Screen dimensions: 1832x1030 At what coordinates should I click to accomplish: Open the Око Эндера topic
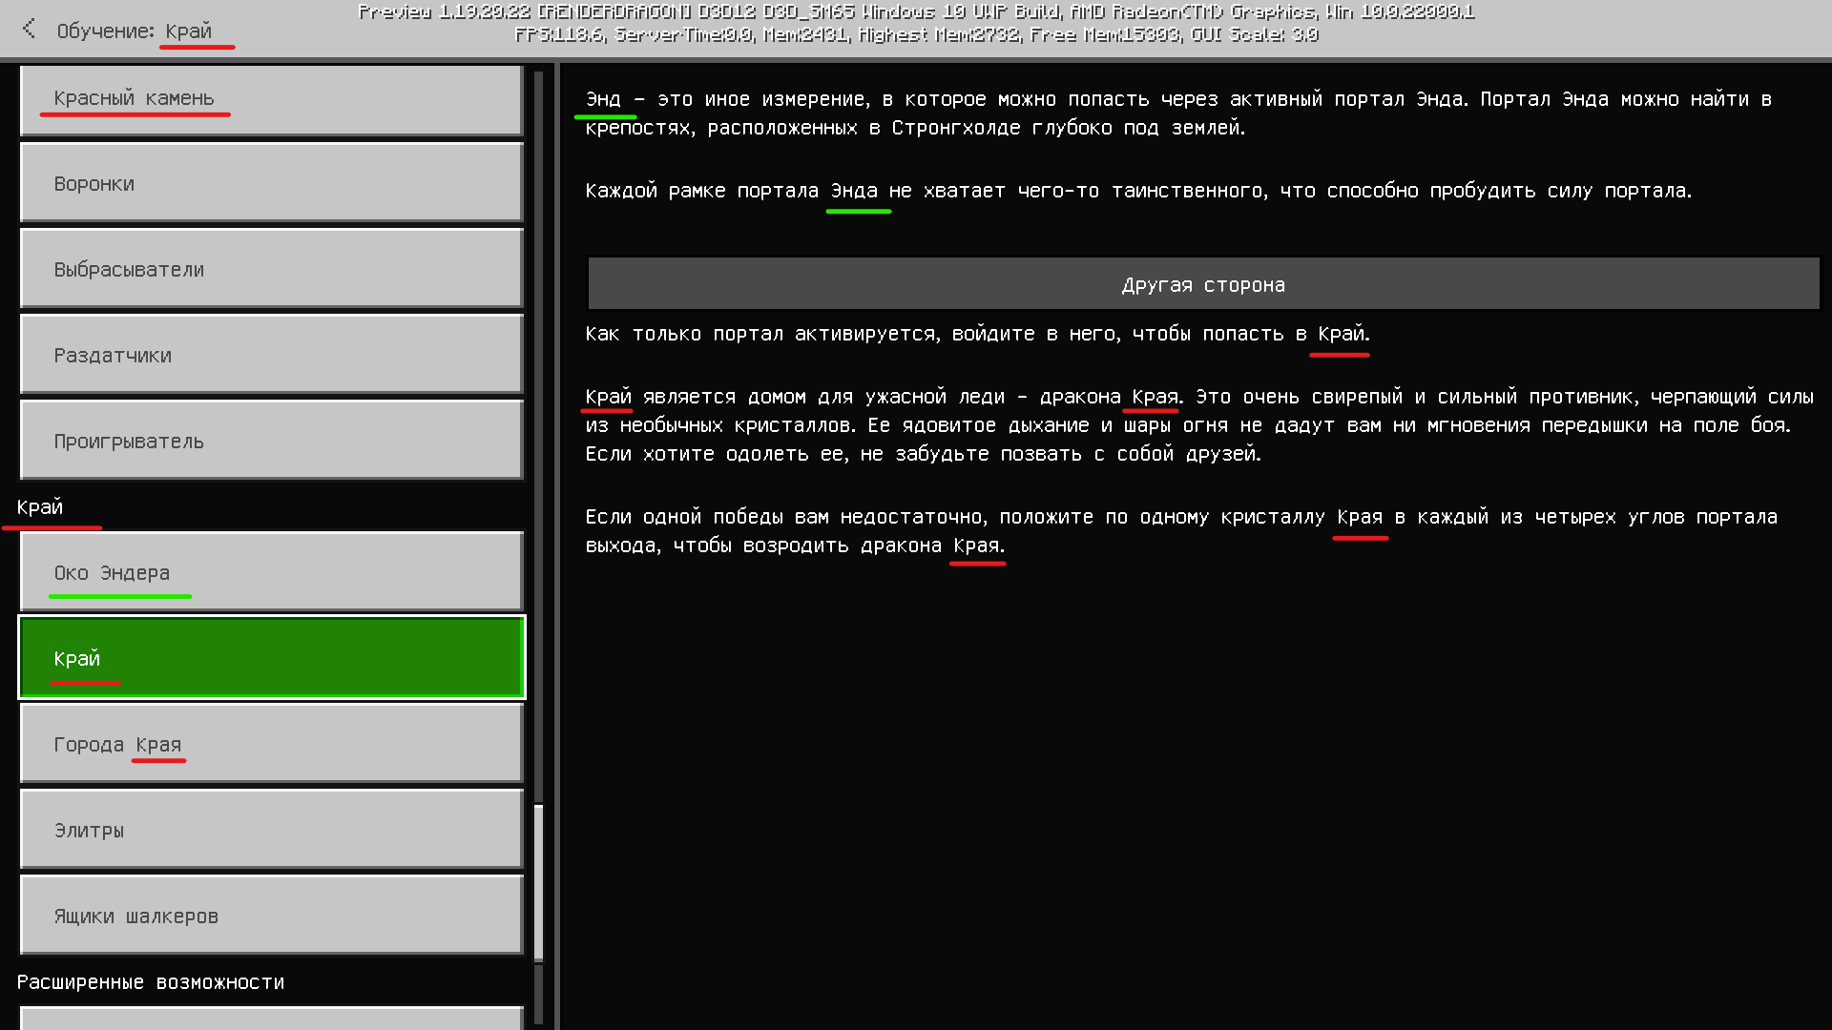coord(271,573)
